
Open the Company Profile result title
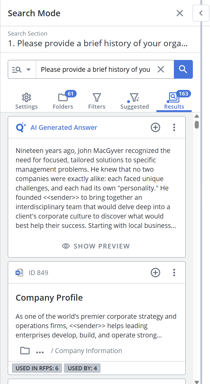[x=49, y=298]
